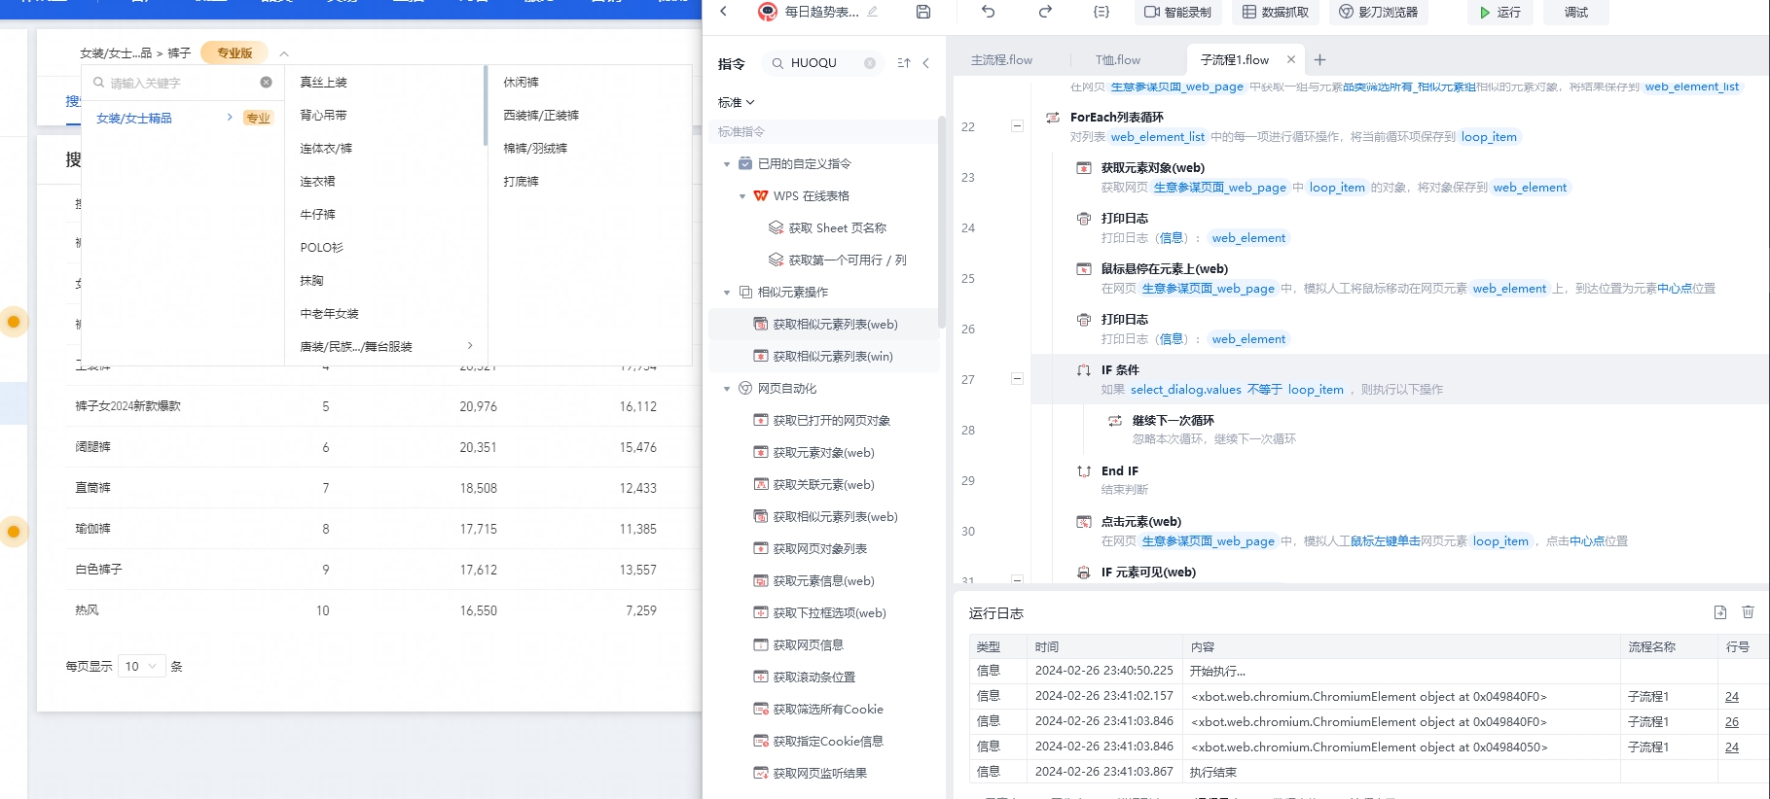The image size is (1770, 799).
Task: Start 智能录制 smart recording
Action: 1177,12
